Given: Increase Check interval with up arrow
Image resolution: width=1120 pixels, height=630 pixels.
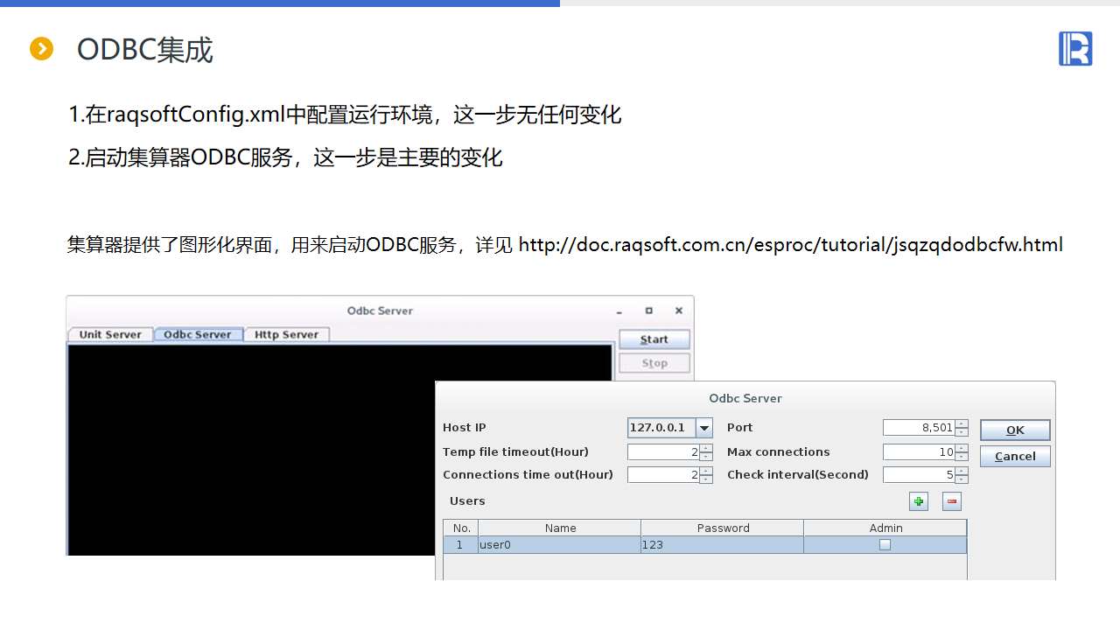Looking at the screenshot, I should (x=962, y=471).
